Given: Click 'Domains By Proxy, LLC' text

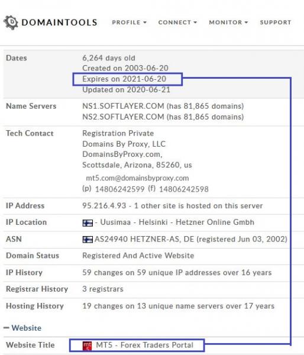Looking at the screenshot, I should 124,144.
